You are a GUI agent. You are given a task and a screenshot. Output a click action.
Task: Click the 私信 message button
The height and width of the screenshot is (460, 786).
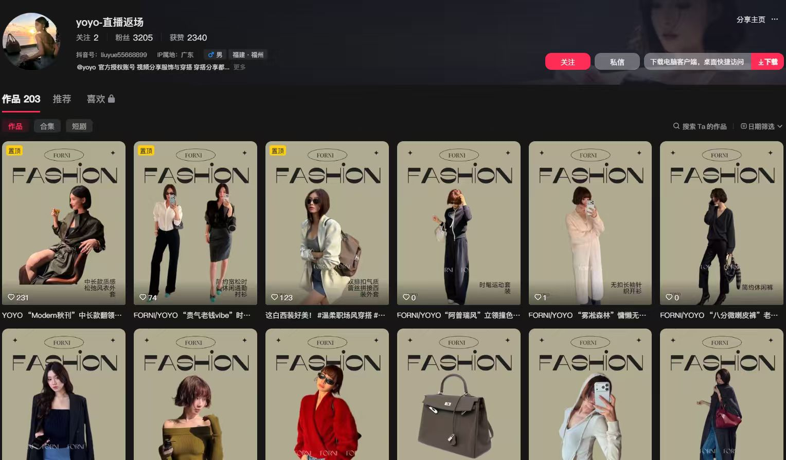pos(617,61)
